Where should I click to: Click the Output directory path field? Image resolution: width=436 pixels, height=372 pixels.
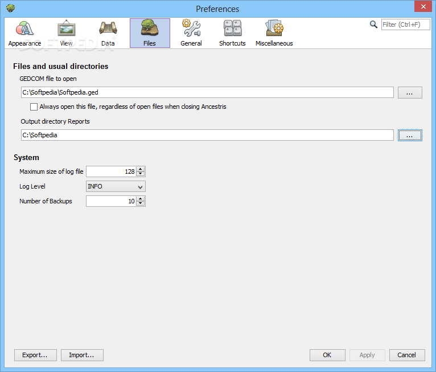coord(207,135)
